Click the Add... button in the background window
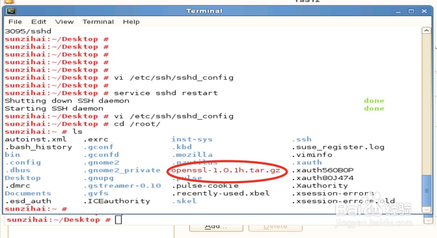Image resolution: width=437 pixels, height=238 pixels. [216, 227]
